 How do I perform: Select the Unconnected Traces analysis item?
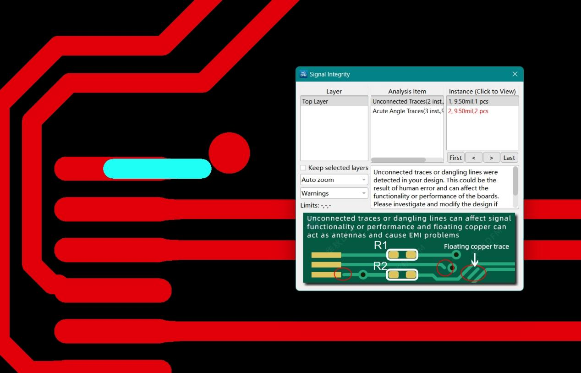406,102
